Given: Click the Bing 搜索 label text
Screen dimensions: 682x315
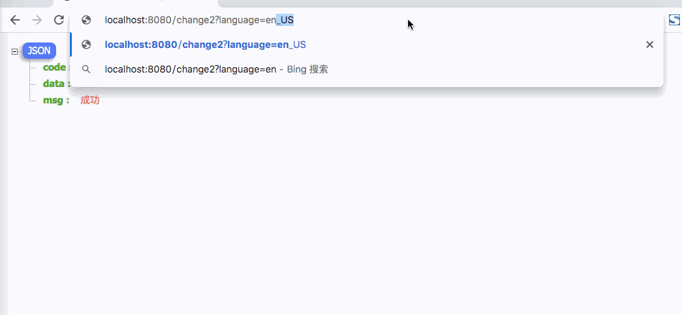Looking at the screenshot, I should 307,69.
